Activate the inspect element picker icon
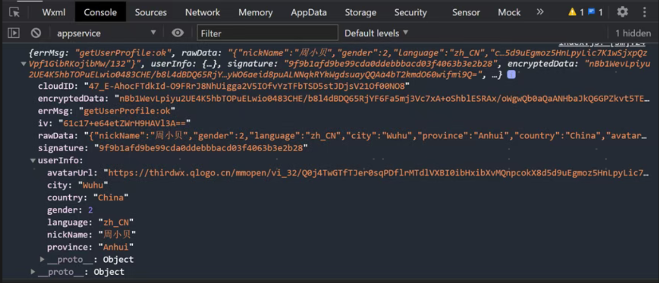659x283 pixels. click(15, 12)
